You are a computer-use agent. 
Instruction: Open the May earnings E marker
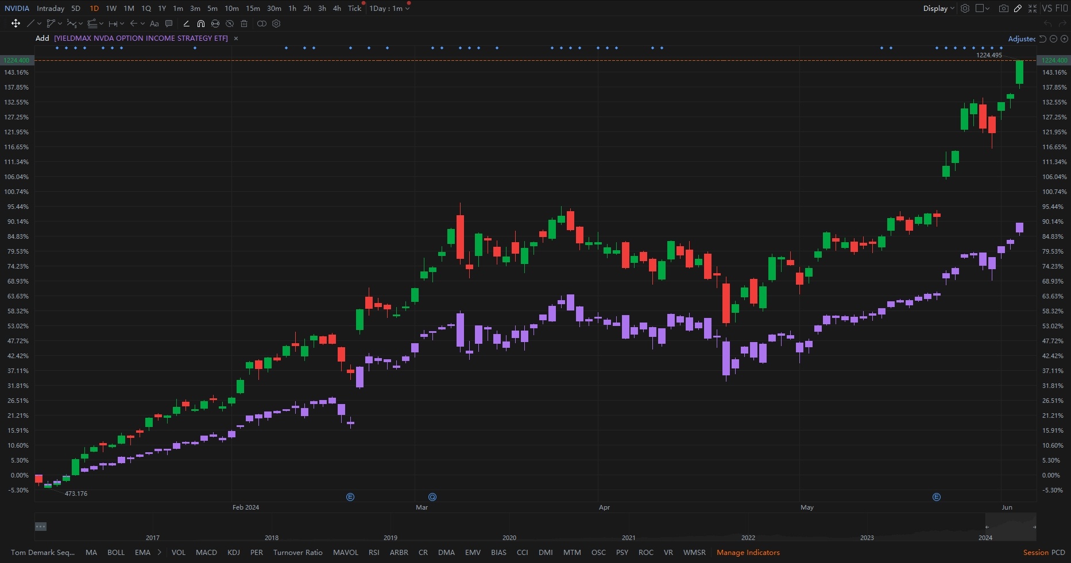pos(937,497)
